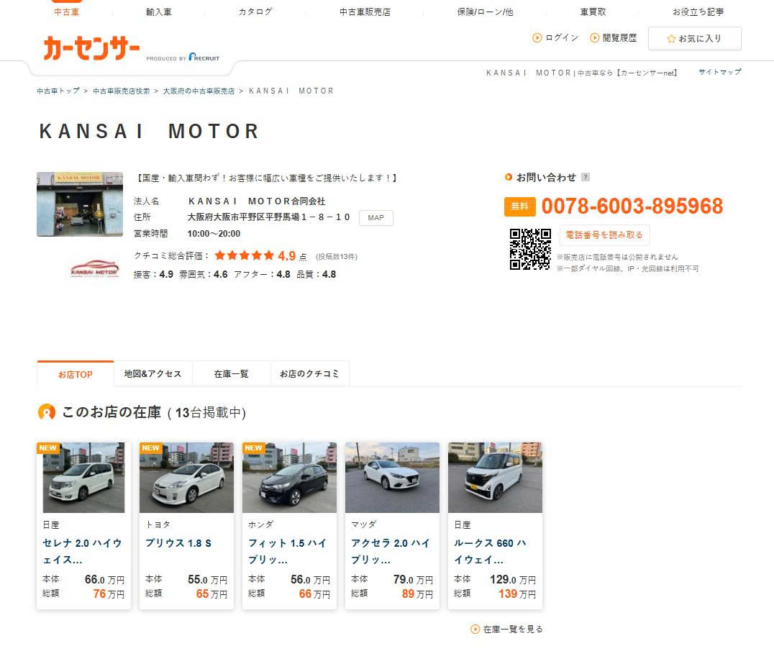This screenshot has height=659, width=774.
Task: Click the help icon beside お問い合わせ
Action: pyautogui.click(x=586, y=177)
